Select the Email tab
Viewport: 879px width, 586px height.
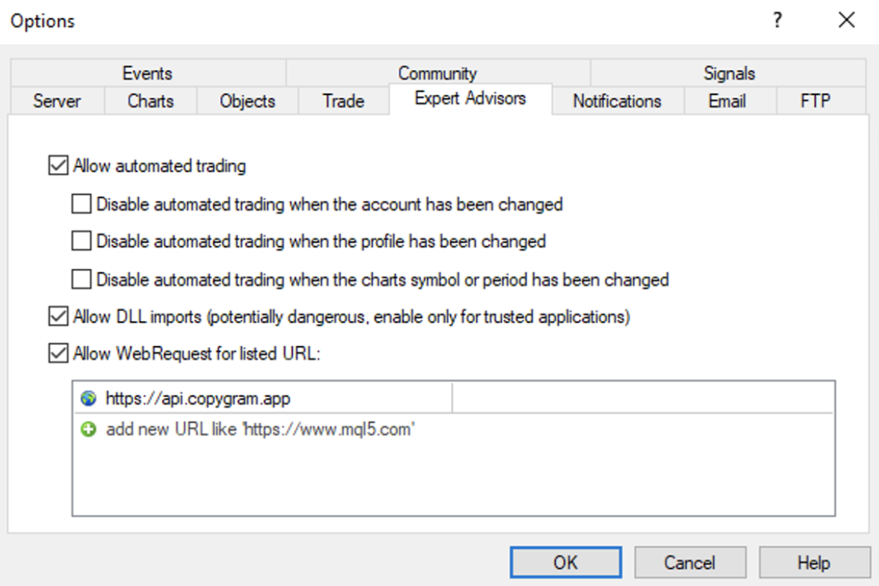tap(727, 101)
